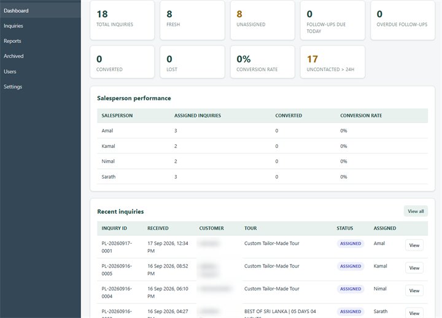442x318 pixels.
Task: Click the 17 Sep 2026, 12:34 PM date
Action: [x=168, y=247]
